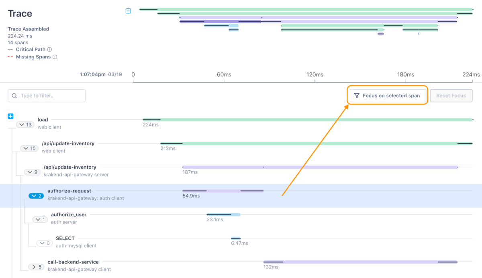Select the authorize_user span name
This screenshot has height=278, width=482.
(69, 215)
